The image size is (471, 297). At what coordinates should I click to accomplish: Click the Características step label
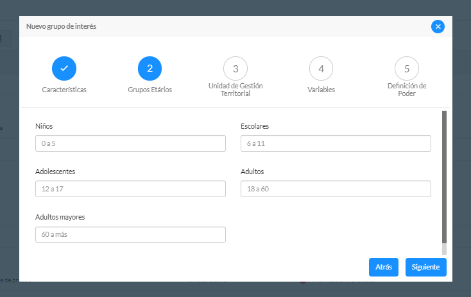click(64, 90)
